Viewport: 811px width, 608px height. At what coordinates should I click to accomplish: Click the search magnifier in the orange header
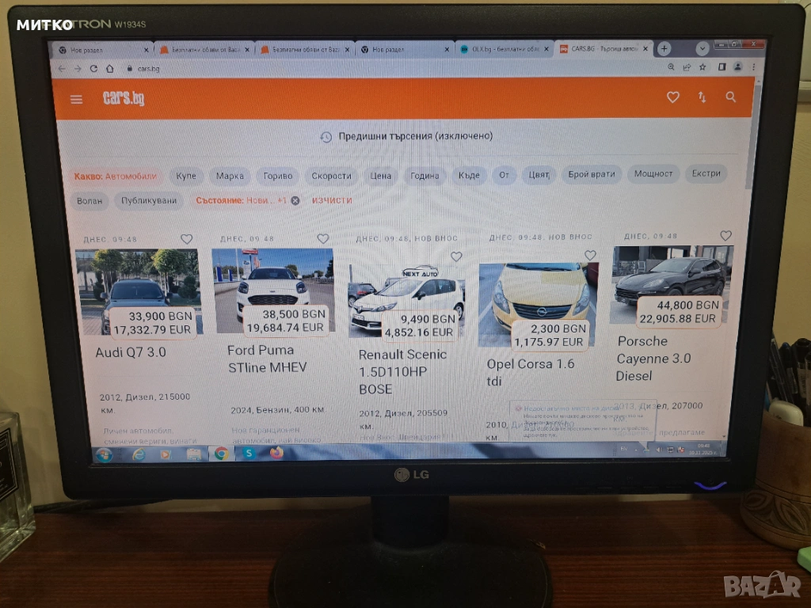pos(730,97)
